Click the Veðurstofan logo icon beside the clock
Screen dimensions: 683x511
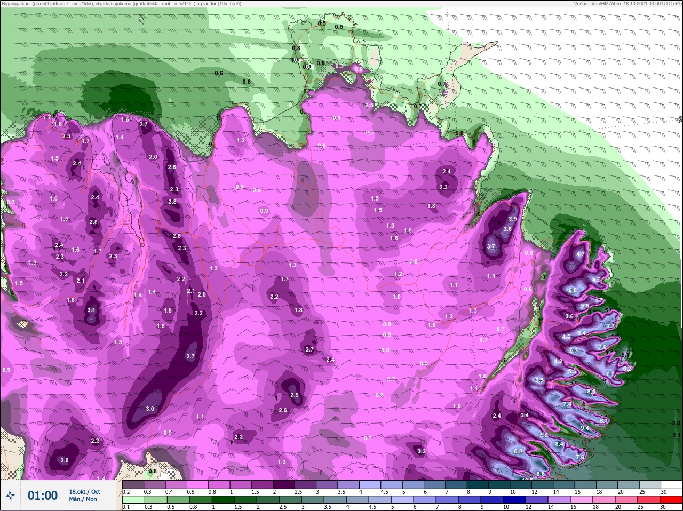point(10,496)
